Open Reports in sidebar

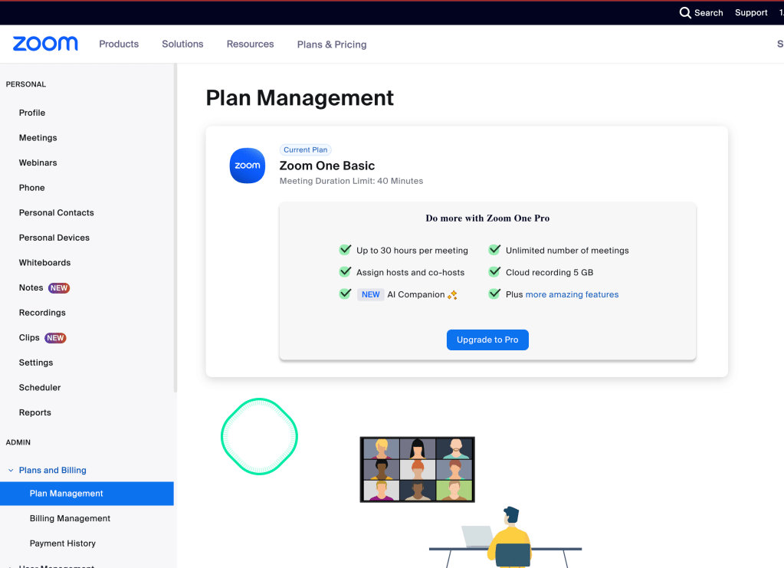[35, 413]
